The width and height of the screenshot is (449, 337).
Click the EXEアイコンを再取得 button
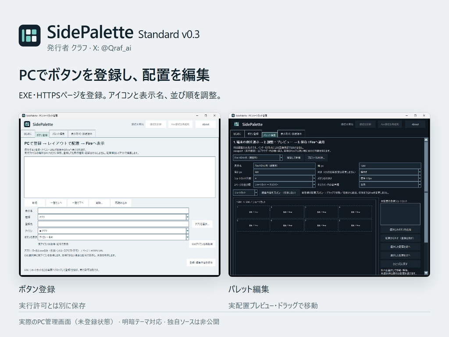tap(202, 244)
